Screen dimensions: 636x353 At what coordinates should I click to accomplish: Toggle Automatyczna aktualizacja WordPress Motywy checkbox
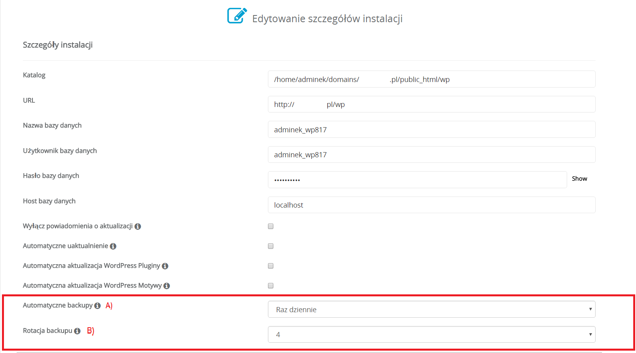point(271,286)
